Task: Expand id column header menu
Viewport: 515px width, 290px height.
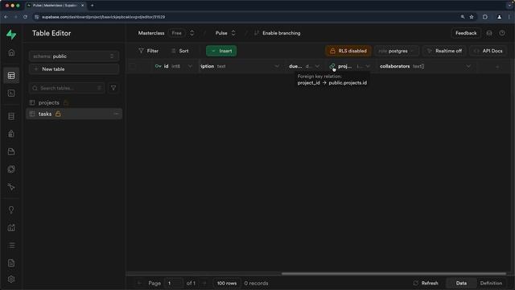Action: point(190,66)
